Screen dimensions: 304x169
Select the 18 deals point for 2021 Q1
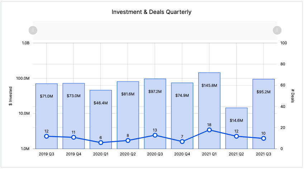(209, 130)
